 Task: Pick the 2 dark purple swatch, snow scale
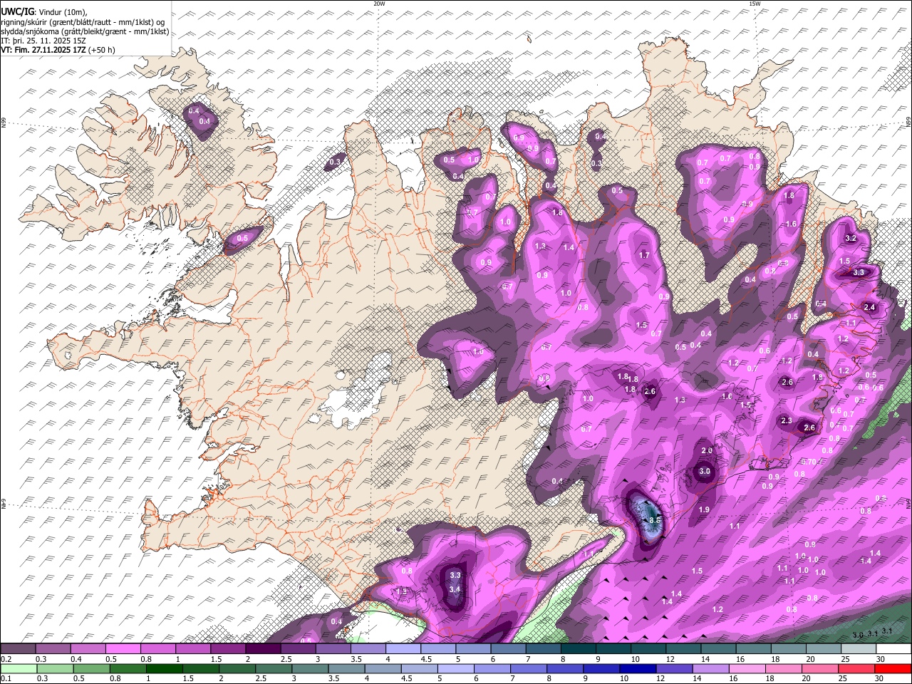coord(263,649)
